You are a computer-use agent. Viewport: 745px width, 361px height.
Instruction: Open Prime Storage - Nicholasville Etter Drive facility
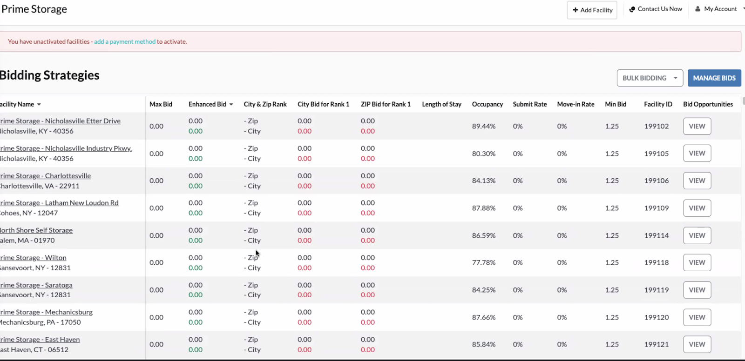click(x=60, y=121)
